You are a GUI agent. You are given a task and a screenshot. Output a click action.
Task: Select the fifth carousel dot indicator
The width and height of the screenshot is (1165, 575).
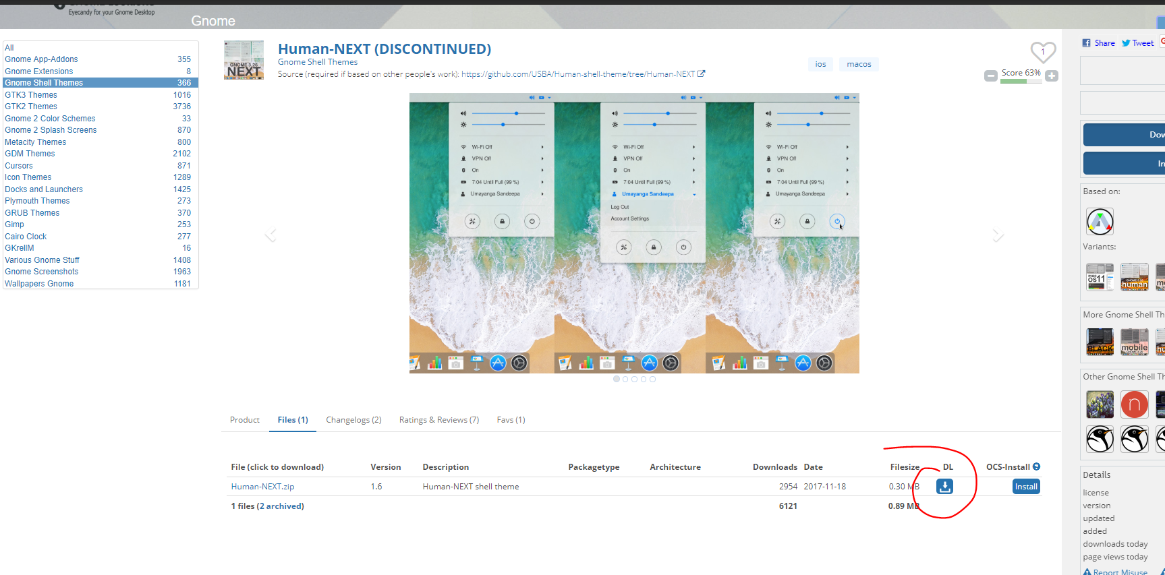click(x=652, y=379)
